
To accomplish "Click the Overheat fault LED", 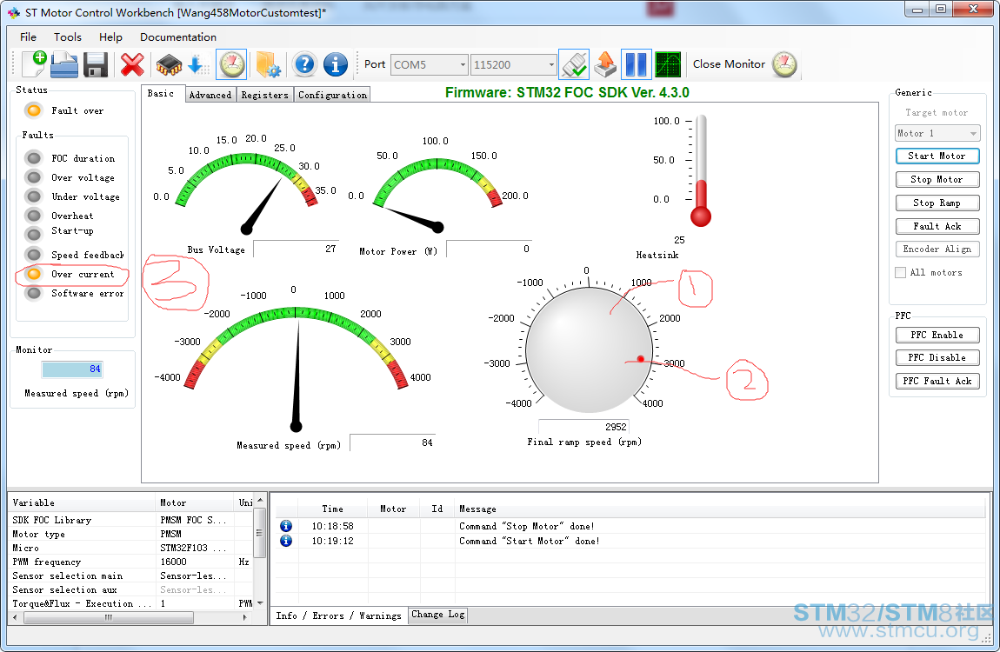I will (34, 216).
